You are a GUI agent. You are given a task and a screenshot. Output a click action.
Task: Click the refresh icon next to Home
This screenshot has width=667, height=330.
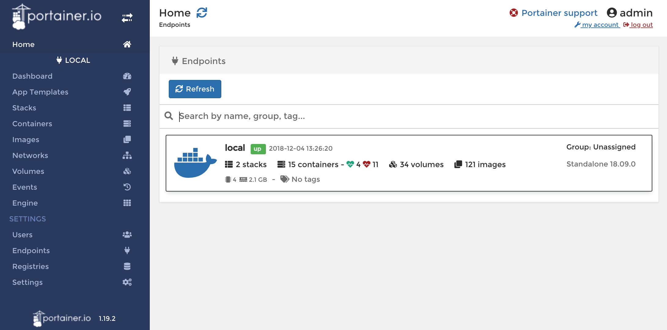(202, 13)
